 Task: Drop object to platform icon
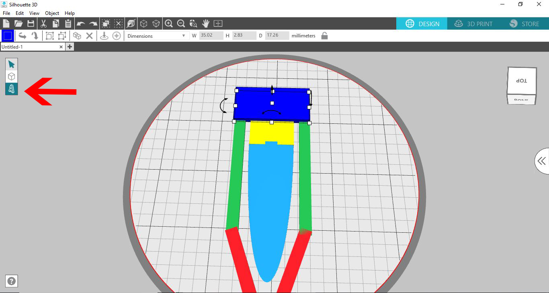[x=104, y=36]
